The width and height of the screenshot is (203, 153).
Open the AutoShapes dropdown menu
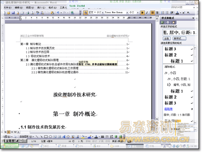coord(26,137)
